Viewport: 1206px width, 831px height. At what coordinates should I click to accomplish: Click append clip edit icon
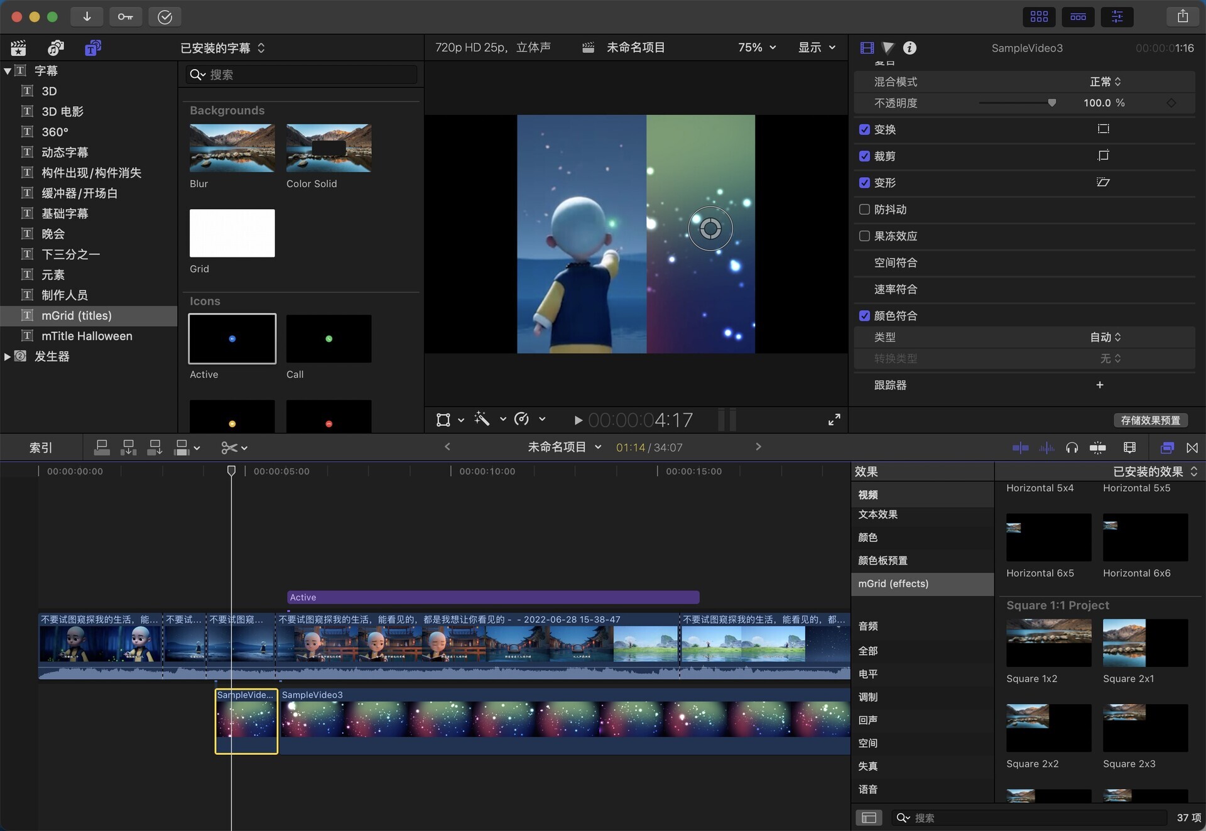coord(155,447)
